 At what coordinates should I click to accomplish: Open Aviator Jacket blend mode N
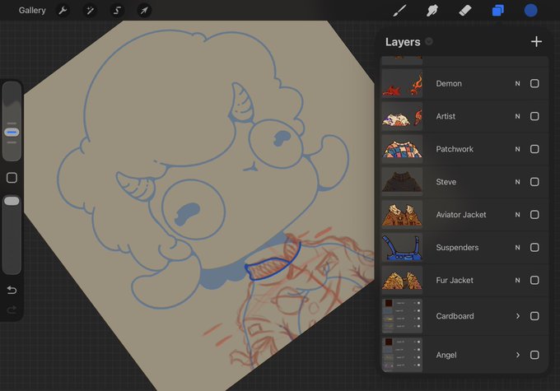(x=517, y=215)
